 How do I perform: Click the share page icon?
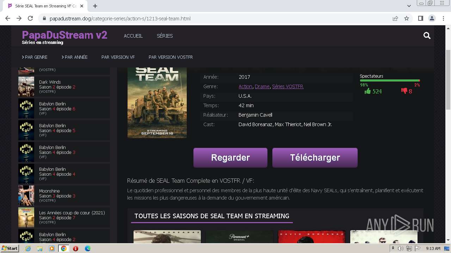pos(395,18)
